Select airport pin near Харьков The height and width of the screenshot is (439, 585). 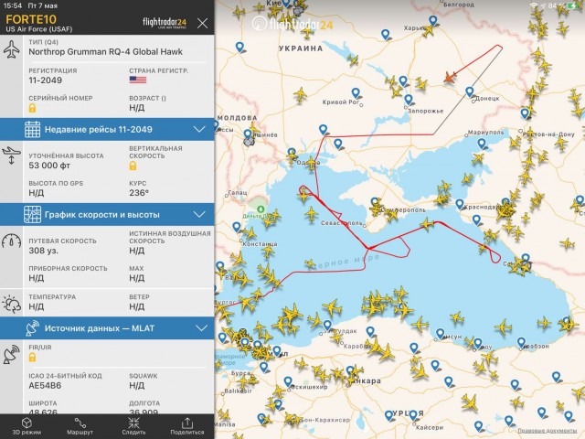point(432,20)
